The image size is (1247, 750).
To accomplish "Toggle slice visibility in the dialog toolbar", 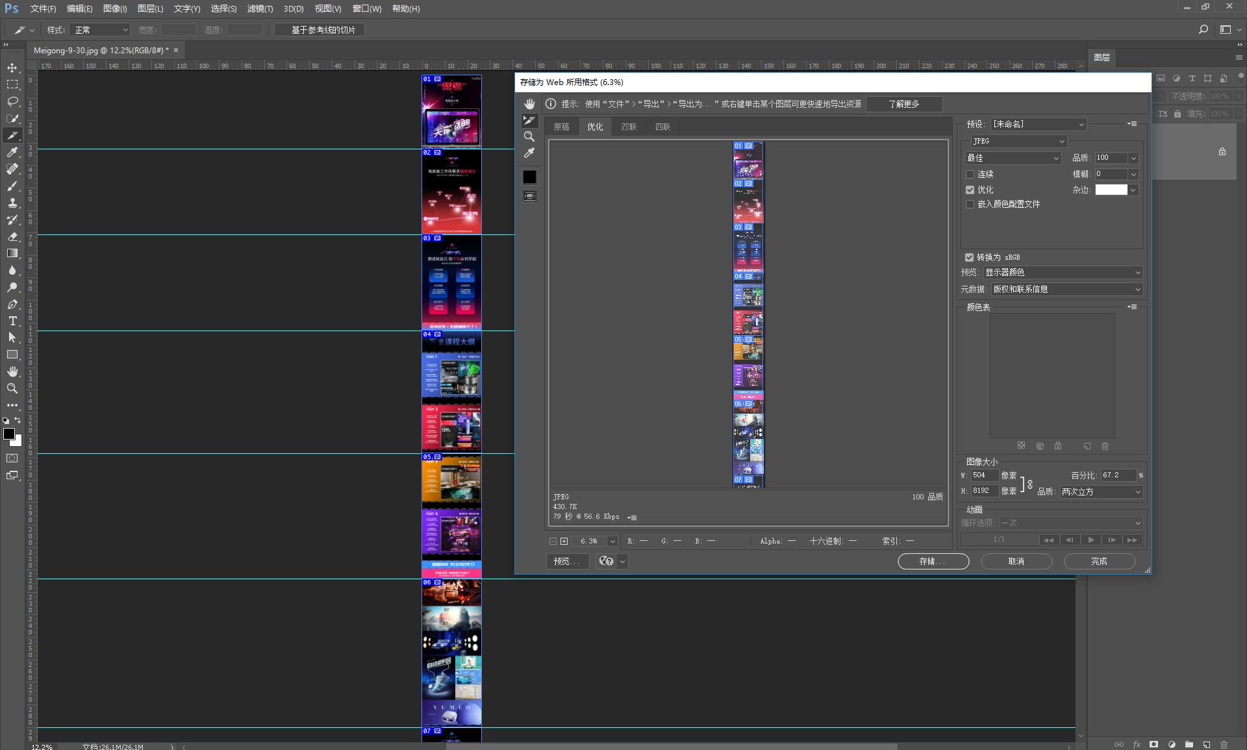I will [x=529, y=196].
